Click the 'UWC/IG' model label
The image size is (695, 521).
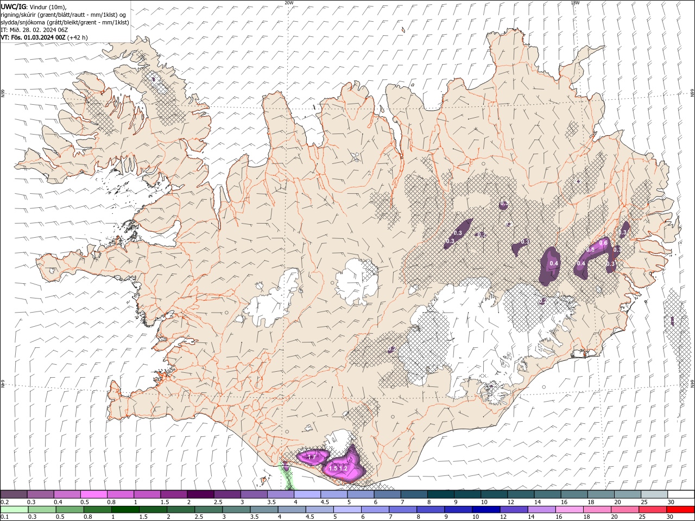[12, 7]
